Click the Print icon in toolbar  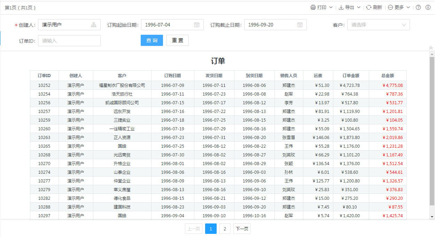pyautogui.click(x=313, y=7)
